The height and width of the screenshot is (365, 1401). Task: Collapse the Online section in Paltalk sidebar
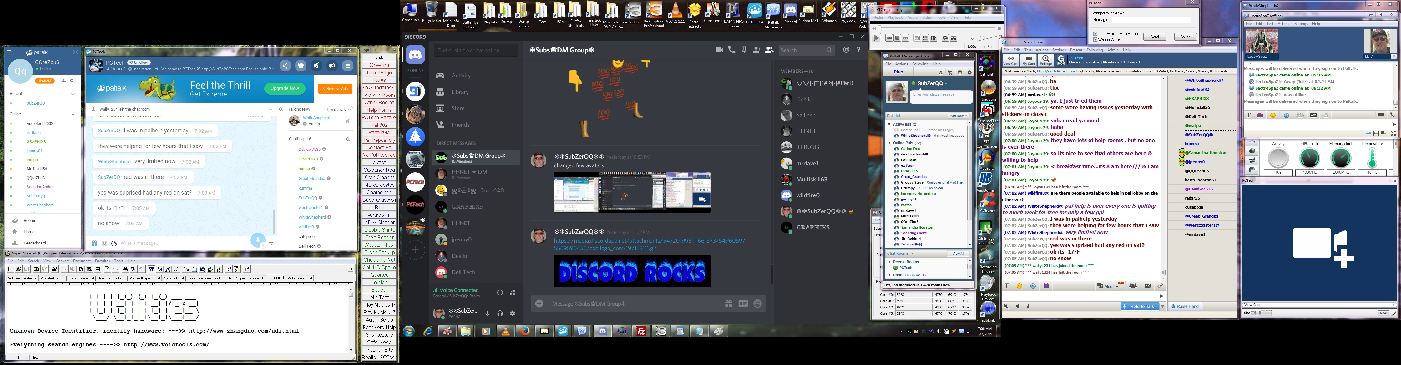click(73, 114)
